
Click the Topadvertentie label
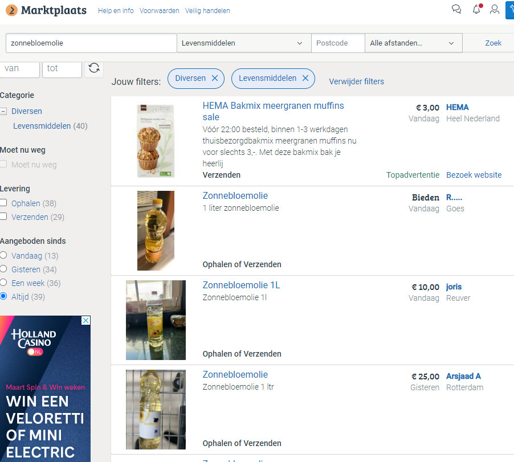coord(413,175)
